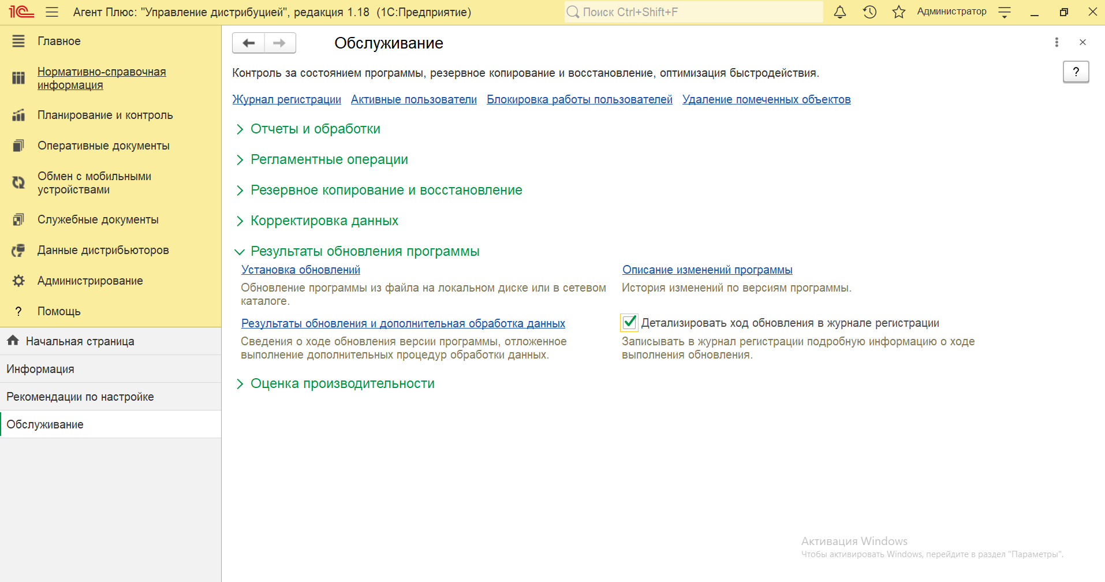Go back with left arrow button
Viewport: 1105px width, 582px height.
click(248, 43)
